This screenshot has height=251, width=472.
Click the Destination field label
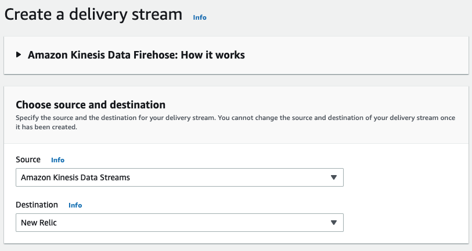tap(37, 205)
